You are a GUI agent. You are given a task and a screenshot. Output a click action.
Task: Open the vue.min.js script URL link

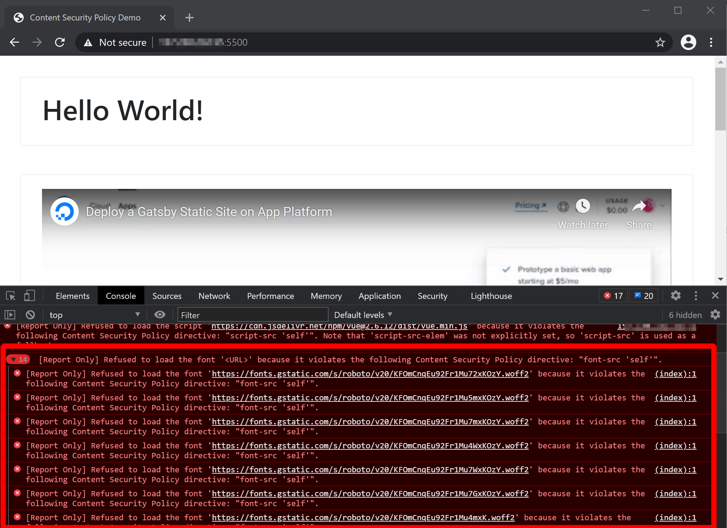(x=339, y=326)
